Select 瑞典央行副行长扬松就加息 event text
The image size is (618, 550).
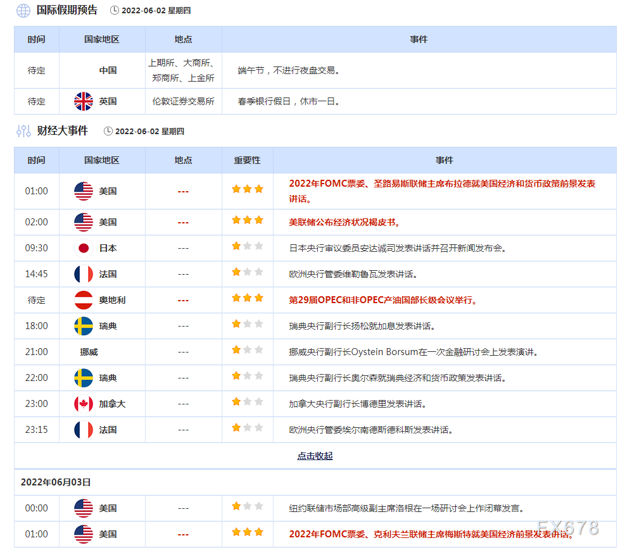click(362, 326)
